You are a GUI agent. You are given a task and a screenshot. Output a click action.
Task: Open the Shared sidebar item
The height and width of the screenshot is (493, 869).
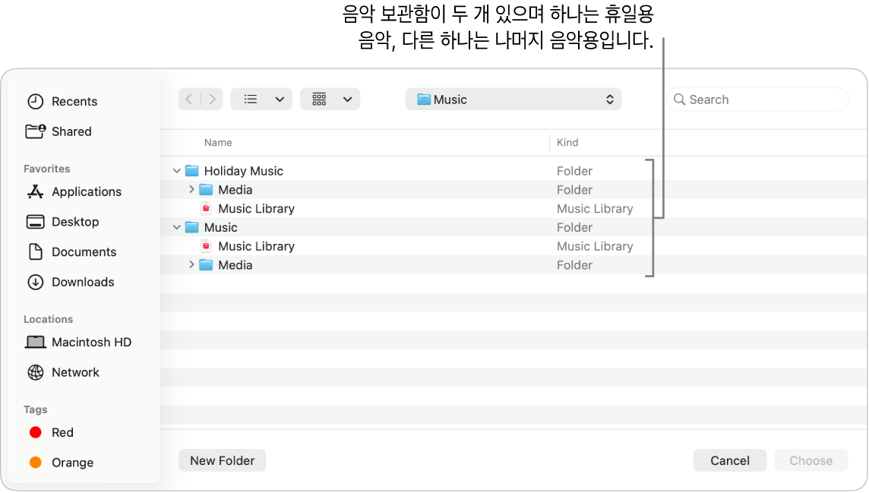pos(58,131)
